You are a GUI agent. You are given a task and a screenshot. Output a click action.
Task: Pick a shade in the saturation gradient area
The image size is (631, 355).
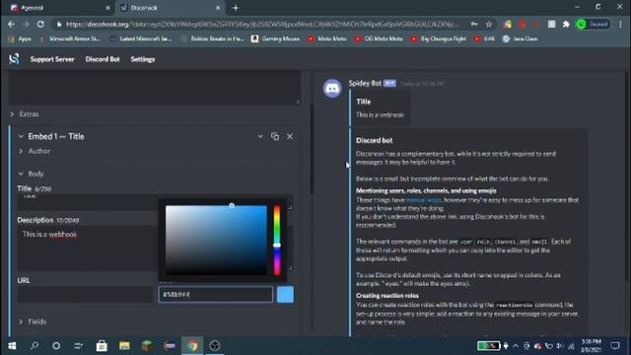pos(216,241)
